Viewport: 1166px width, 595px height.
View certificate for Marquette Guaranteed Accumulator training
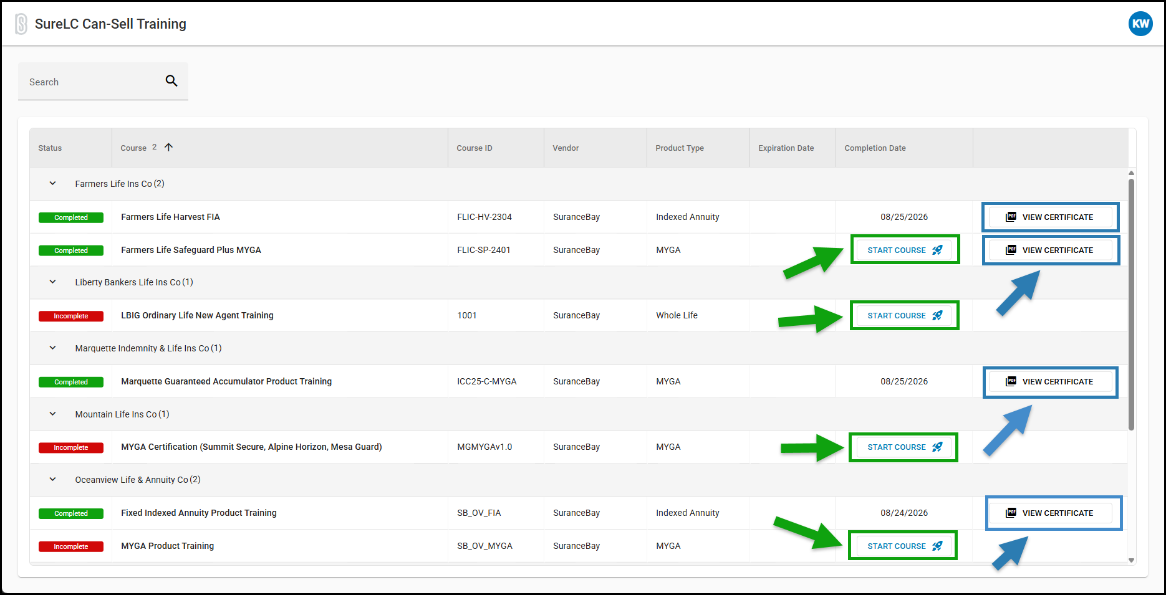(1050, 381)
